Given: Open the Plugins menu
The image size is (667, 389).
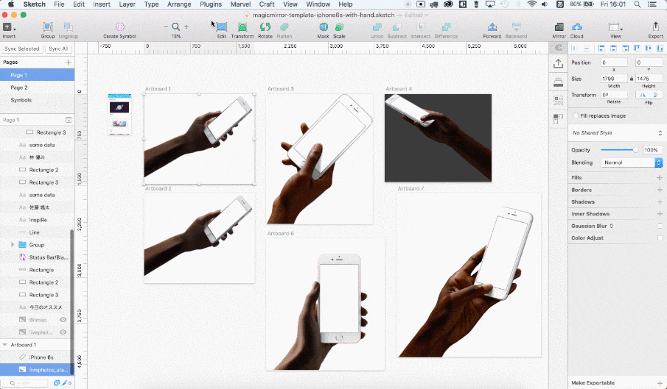Looking at the screenshot, I should (211, 4).
